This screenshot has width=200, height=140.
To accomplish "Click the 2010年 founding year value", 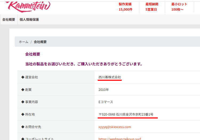I will point(103,90).
